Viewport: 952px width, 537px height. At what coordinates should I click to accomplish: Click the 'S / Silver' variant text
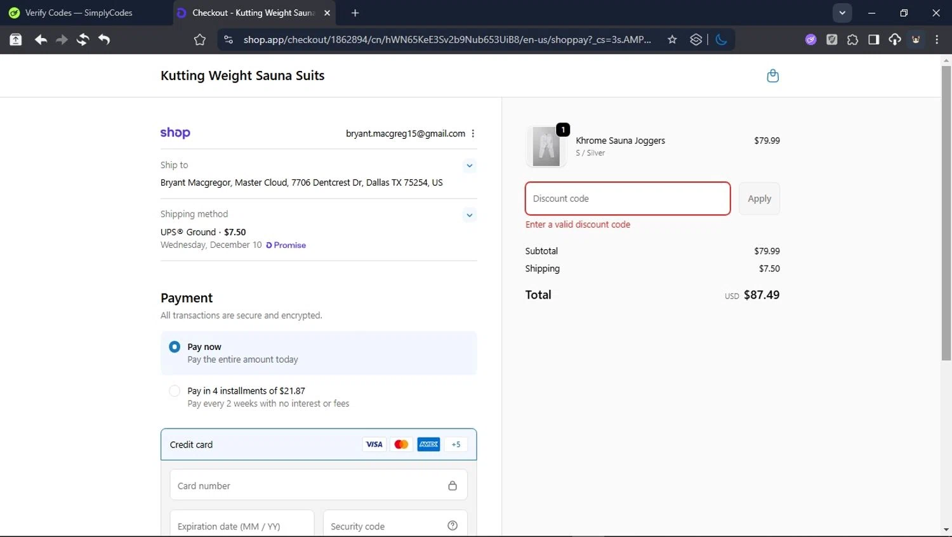tap(590, 153)
